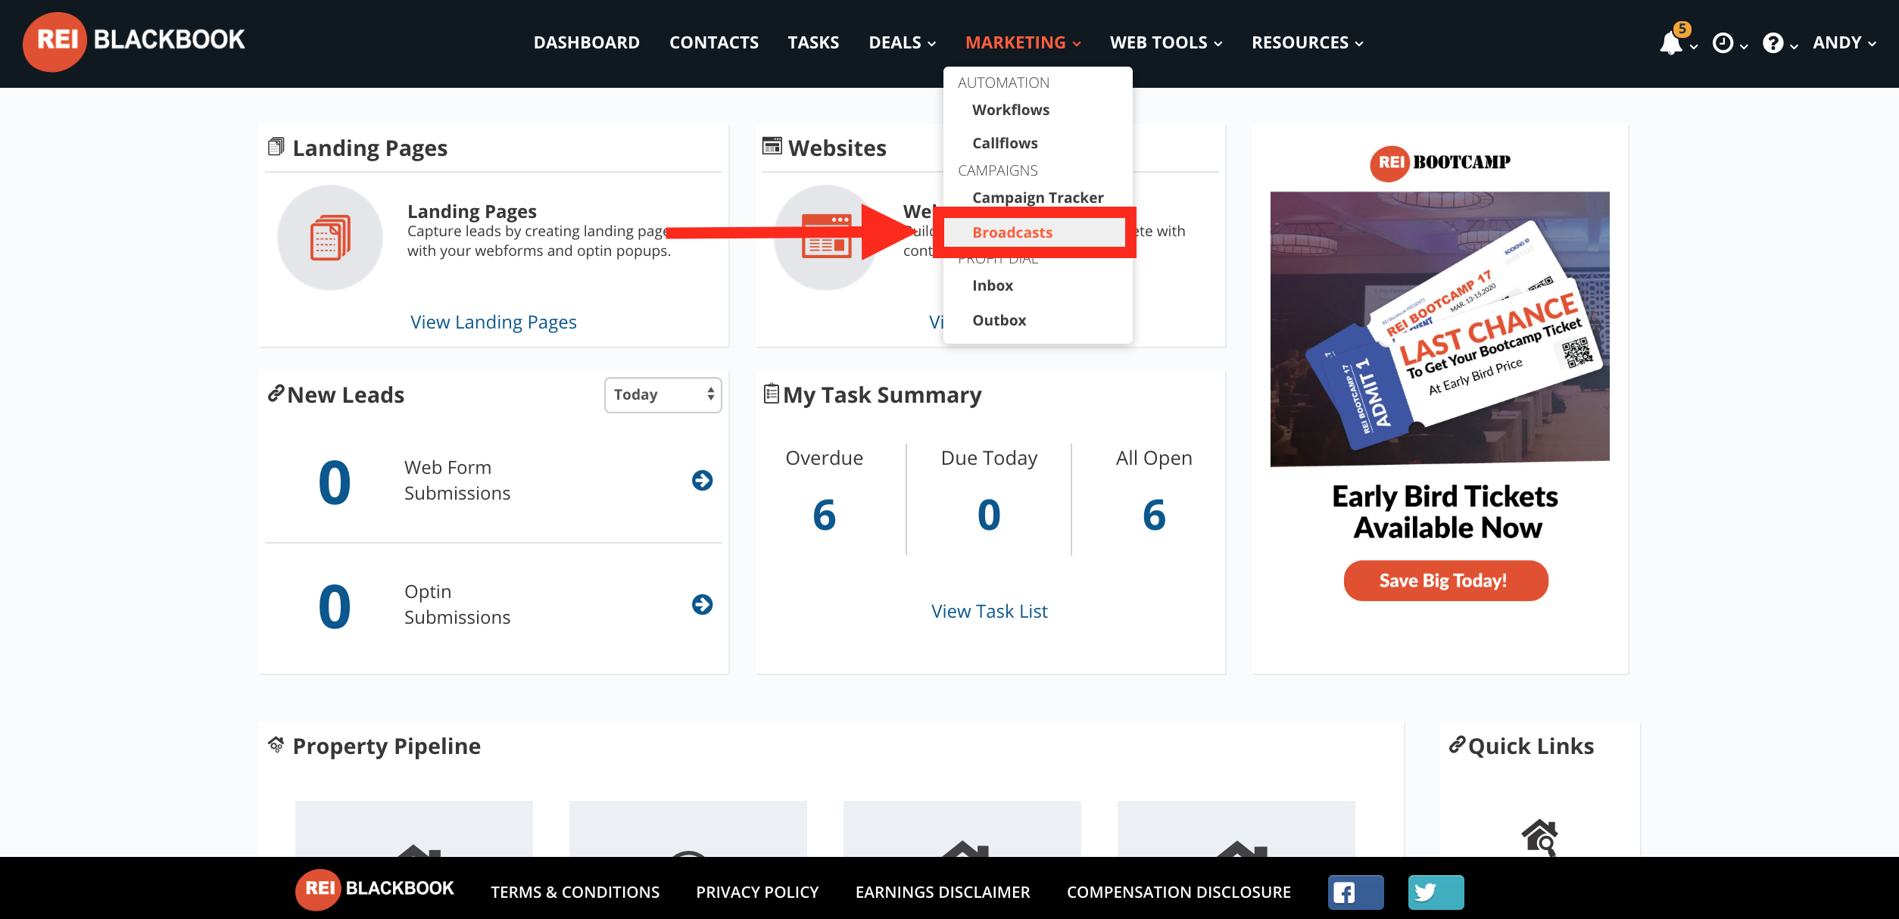Click the small icon beside Landing Pages heading

click(276, 146)
